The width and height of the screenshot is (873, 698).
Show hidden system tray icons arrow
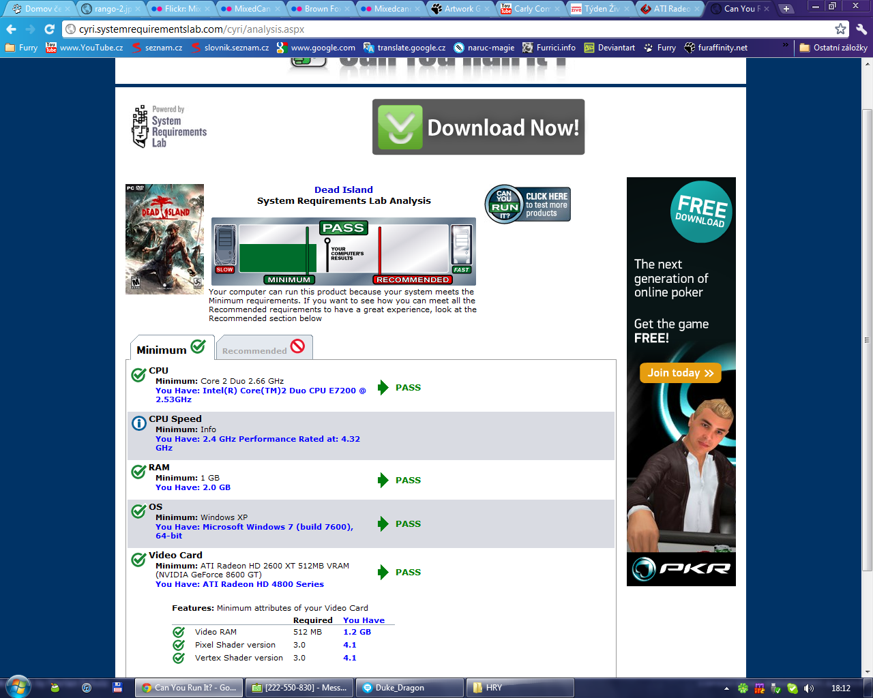click(726, 688)
